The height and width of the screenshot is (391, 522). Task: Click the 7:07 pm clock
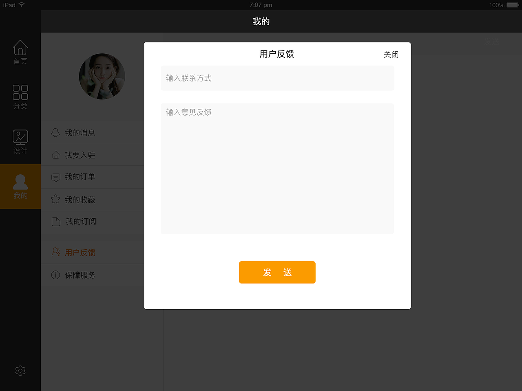pos(261,5)
